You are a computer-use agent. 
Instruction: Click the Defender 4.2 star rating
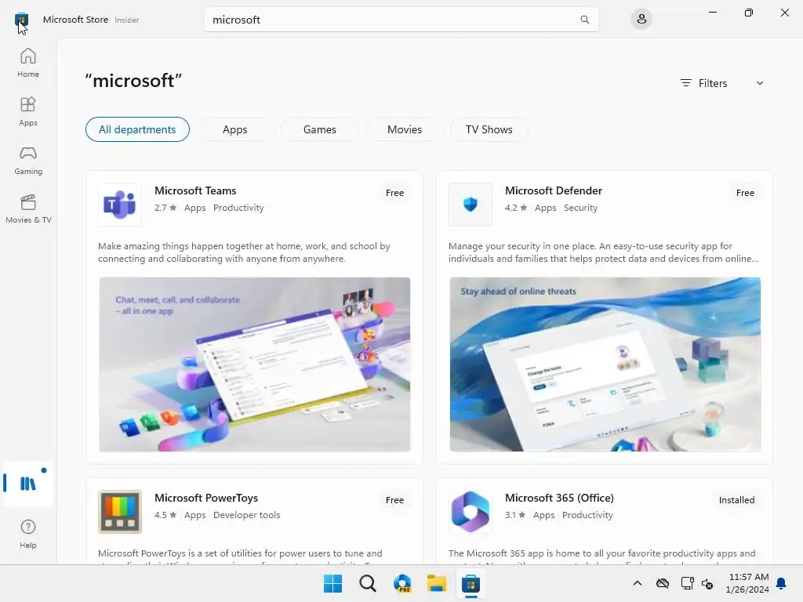coord(516,208)
